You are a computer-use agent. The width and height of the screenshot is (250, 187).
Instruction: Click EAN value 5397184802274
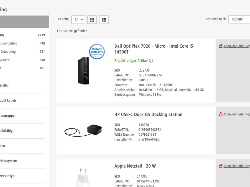click(x=150, y=75)
